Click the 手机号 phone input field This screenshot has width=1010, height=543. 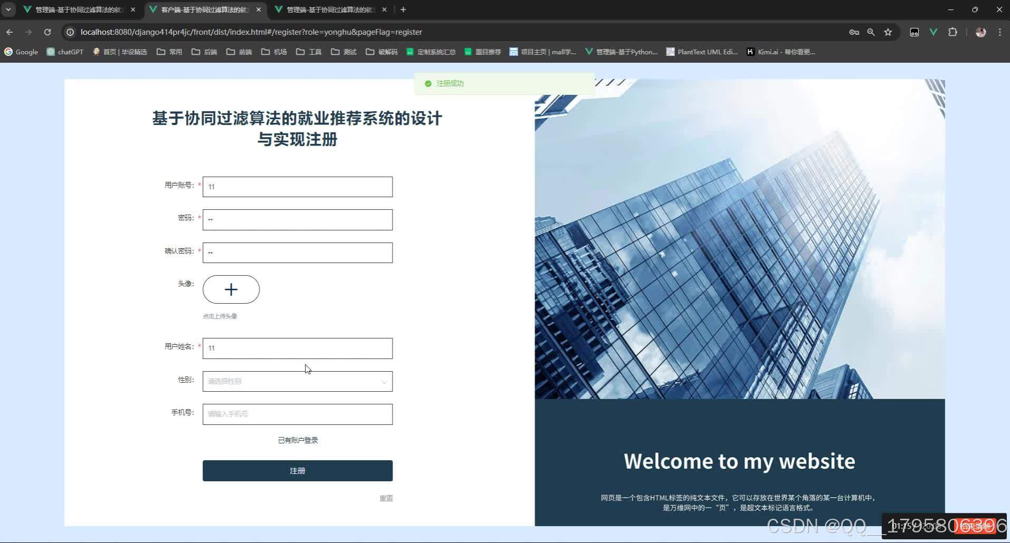pyautogui.click(x=298, y=414)
